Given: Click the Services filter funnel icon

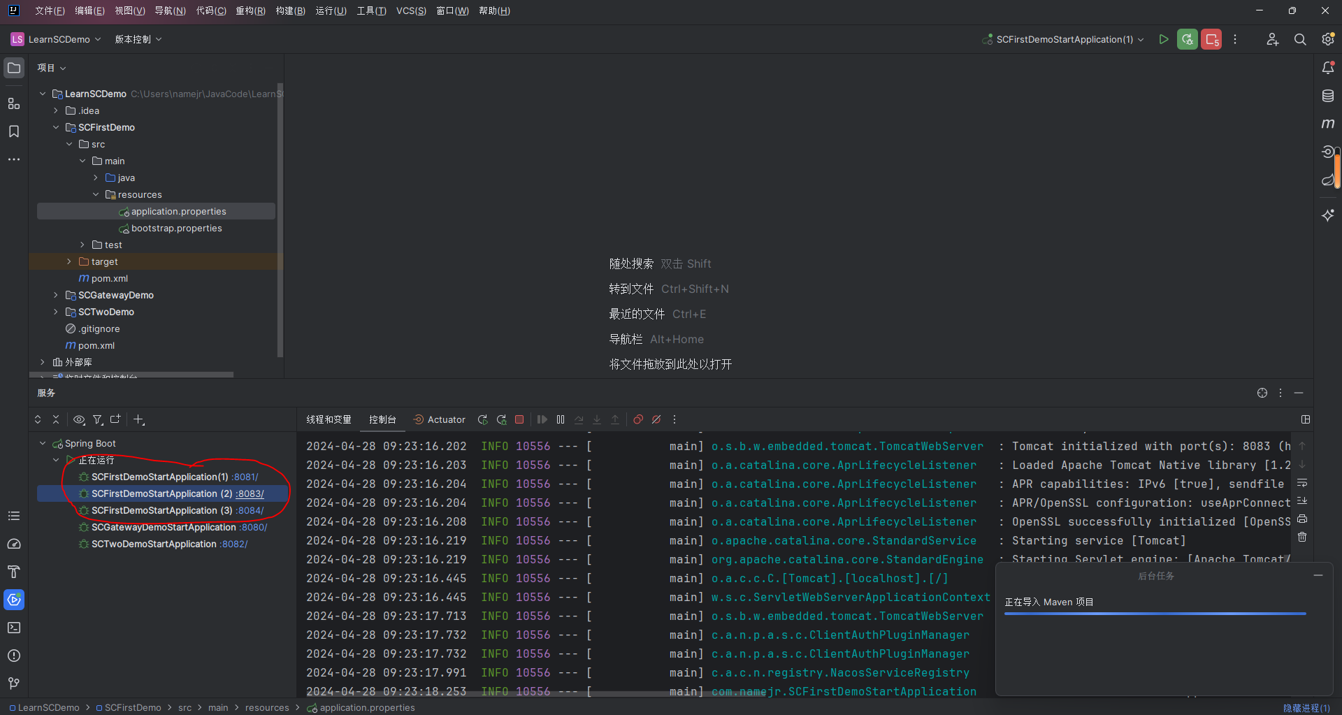Looking at the screenshot, I should pyautogui.click(x=98, y=419).
